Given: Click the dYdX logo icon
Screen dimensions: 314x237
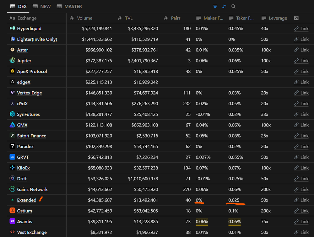Looking at the screenshot, I should click(13, 103).
